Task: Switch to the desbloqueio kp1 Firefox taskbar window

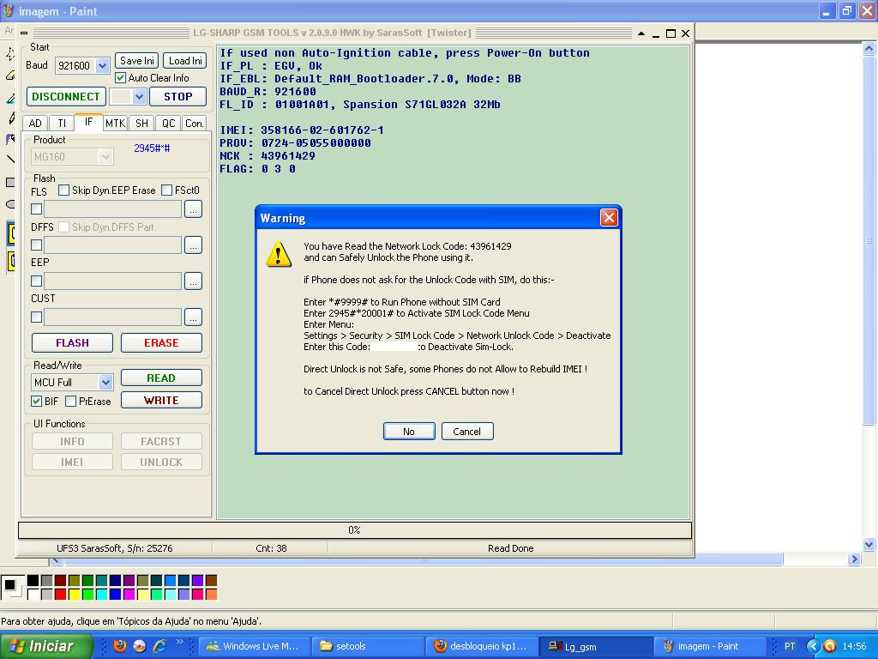Action: click(482, 646)
